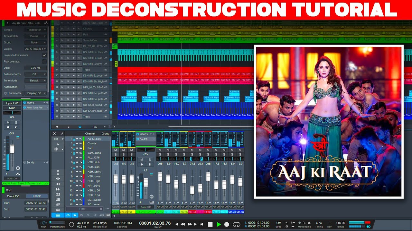Image resolution: width=412 pixels, height=231 pixels.
Task: Click the Delay 0.00 ms field
Action: point(36,68)
